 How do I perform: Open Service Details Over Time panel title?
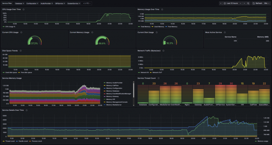coord(13,110)
